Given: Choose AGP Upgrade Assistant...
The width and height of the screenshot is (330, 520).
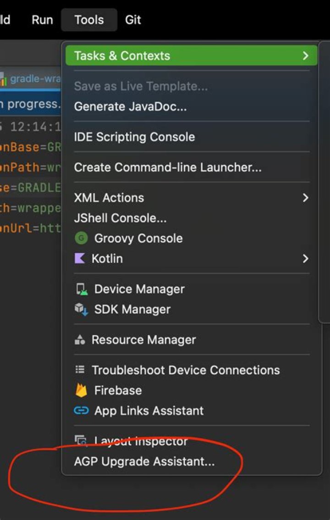Looking at the screenshot, I should [144, 461].
